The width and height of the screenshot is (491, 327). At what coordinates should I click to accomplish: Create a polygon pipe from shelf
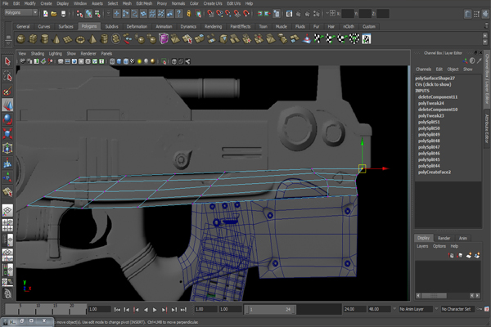104,39
